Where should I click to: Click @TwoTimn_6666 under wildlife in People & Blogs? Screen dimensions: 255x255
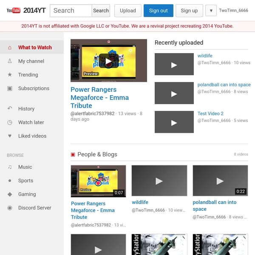coord(148,210)
